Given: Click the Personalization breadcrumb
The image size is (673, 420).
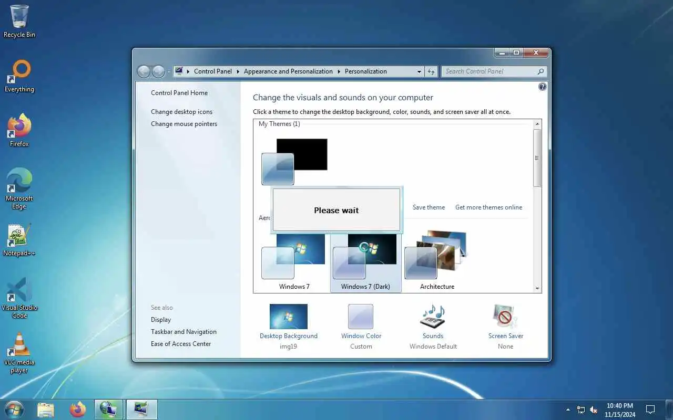Looking at the screenshot, I should (366, 71).
